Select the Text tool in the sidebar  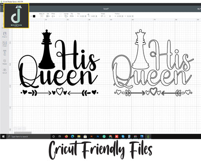(5, 52)
